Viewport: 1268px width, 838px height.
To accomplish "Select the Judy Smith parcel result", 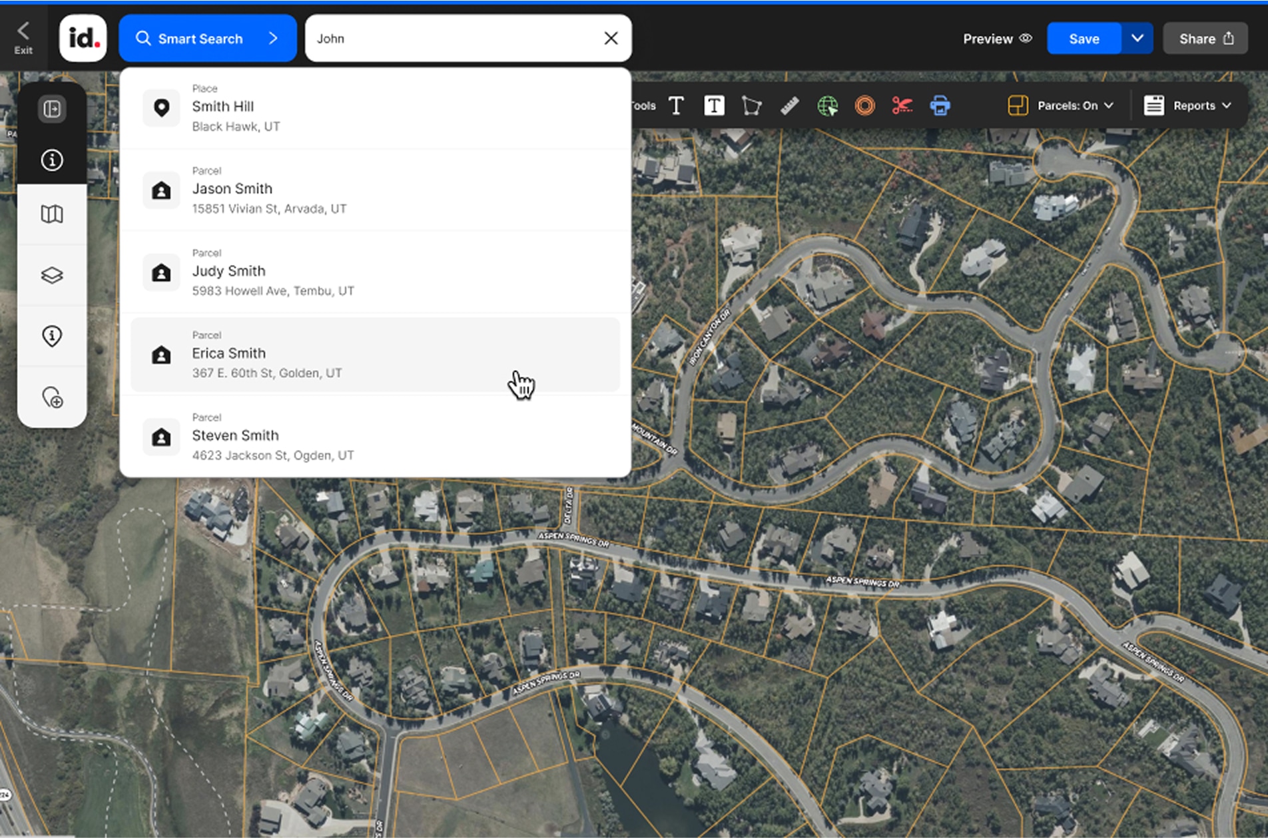I will [376, 272].
